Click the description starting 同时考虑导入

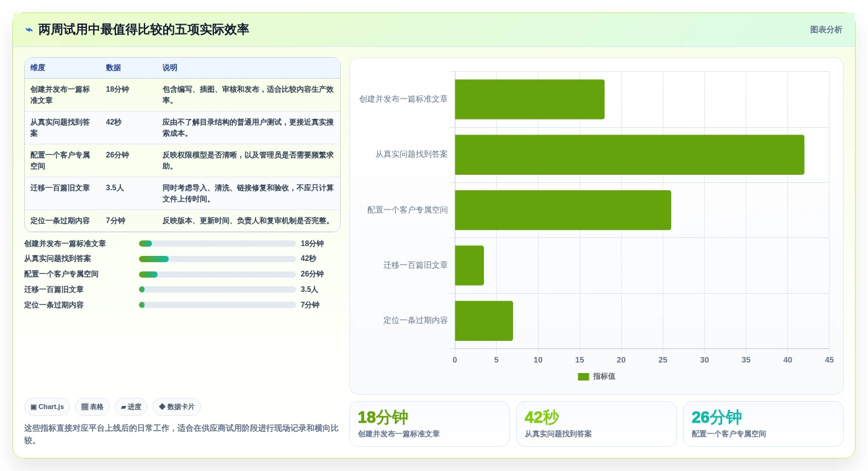point(248,193)
